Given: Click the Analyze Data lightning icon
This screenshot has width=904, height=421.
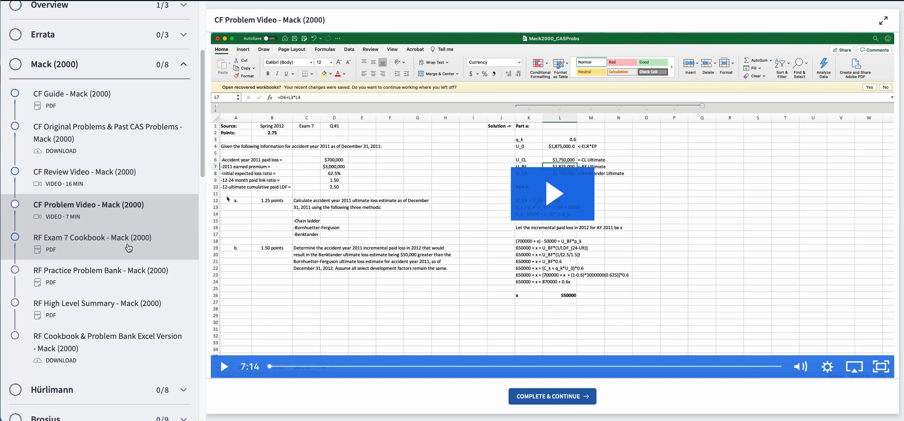Looking at the screenshot, I should [823, 63].
